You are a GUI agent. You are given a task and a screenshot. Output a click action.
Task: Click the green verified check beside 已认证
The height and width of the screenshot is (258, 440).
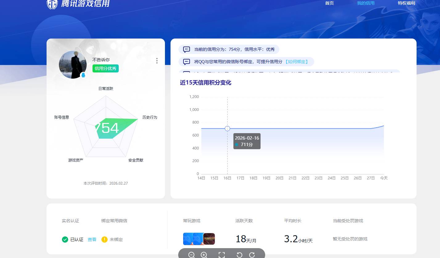point(65,239)
